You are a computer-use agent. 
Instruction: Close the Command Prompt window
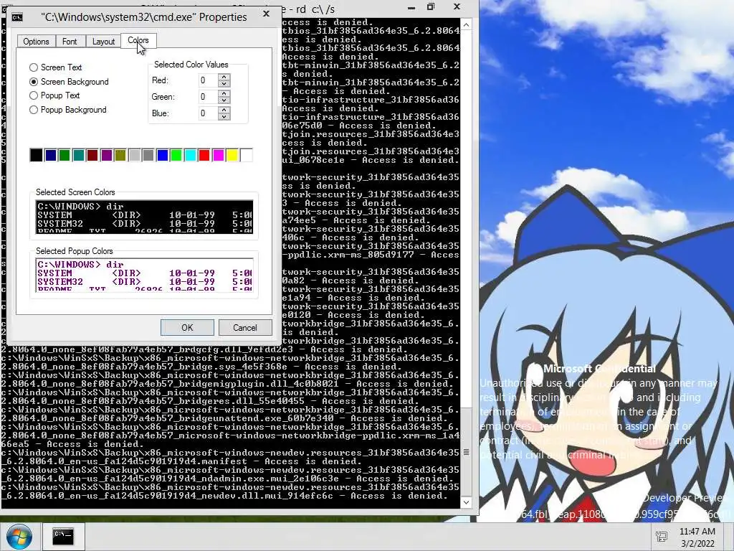457,6
